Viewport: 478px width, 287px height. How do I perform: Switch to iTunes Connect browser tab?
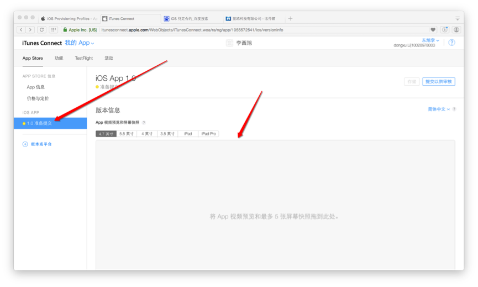pyautogui.click(x=130, y=19)
